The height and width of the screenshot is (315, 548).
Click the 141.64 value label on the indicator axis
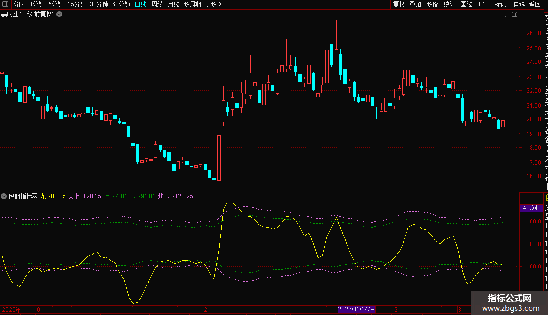[528, 208]
